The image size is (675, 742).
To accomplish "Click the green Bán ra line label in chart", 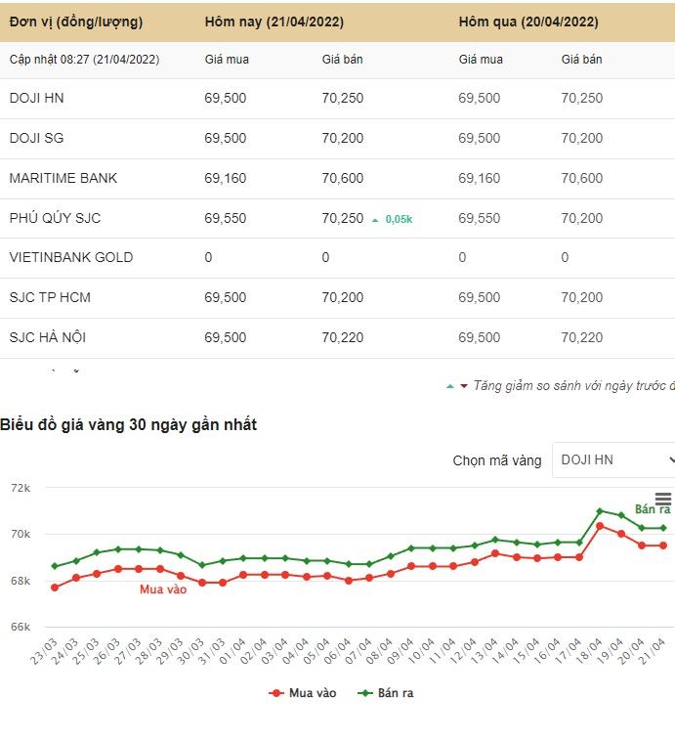I will tap(652, 509).
